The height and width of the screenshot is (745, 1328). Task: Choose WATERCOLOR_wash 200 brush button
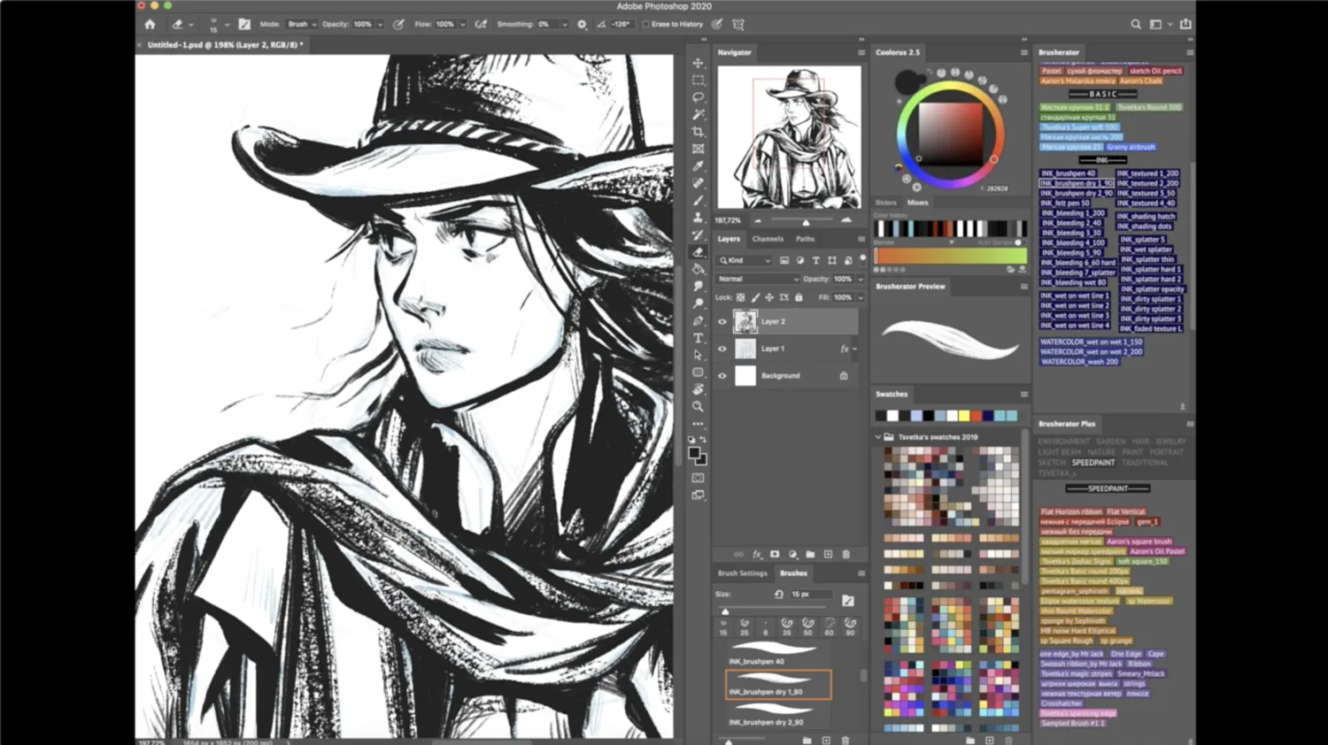[x=1079, y=362]
